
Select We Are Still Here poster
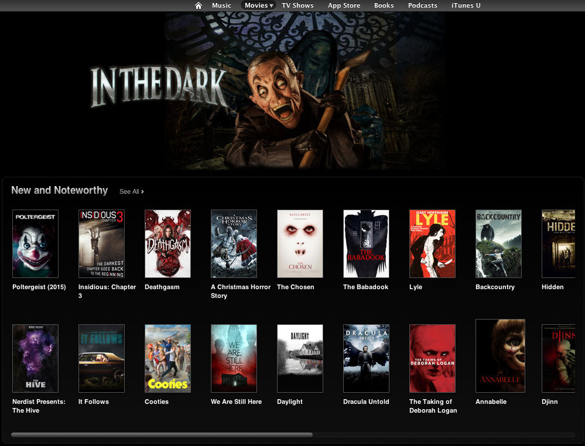(234, 358)
